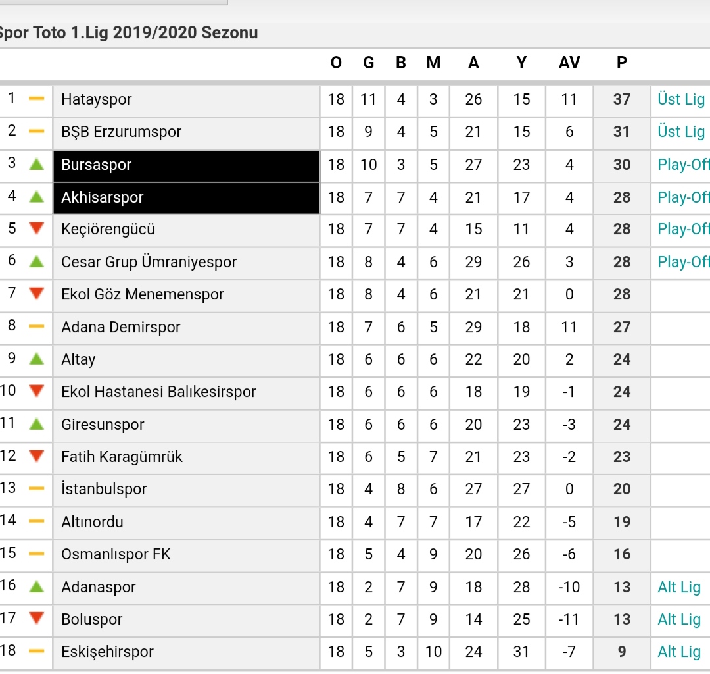The height and width of the screenshot is (674, 710).
Task: Sort table by the P points column
Action: 622,63
